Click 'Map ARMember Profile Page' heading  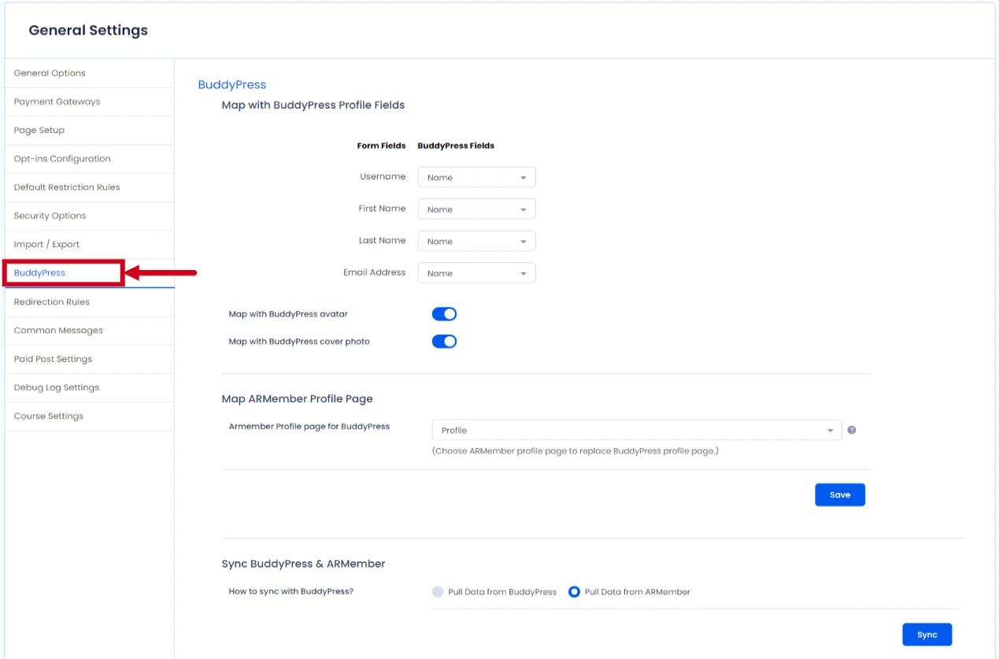coord(298,399)
